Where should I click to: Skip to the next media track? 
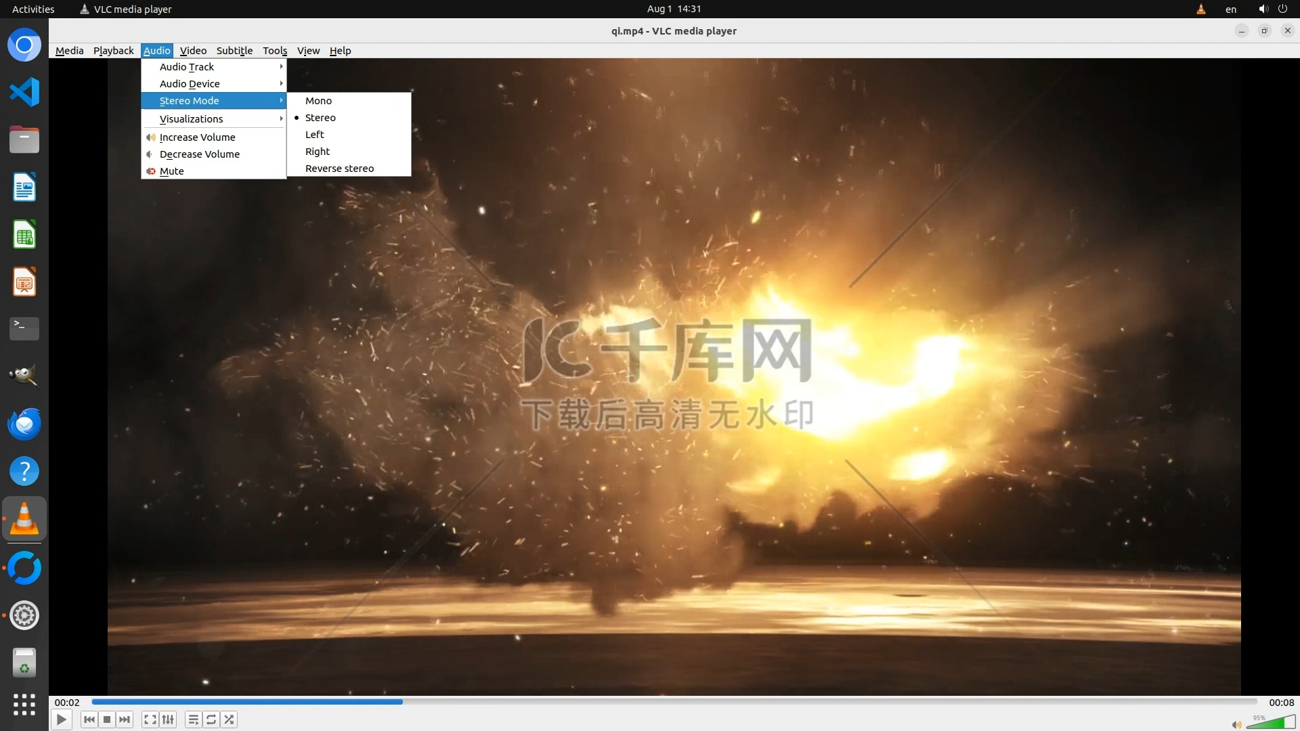pos(125,719)
